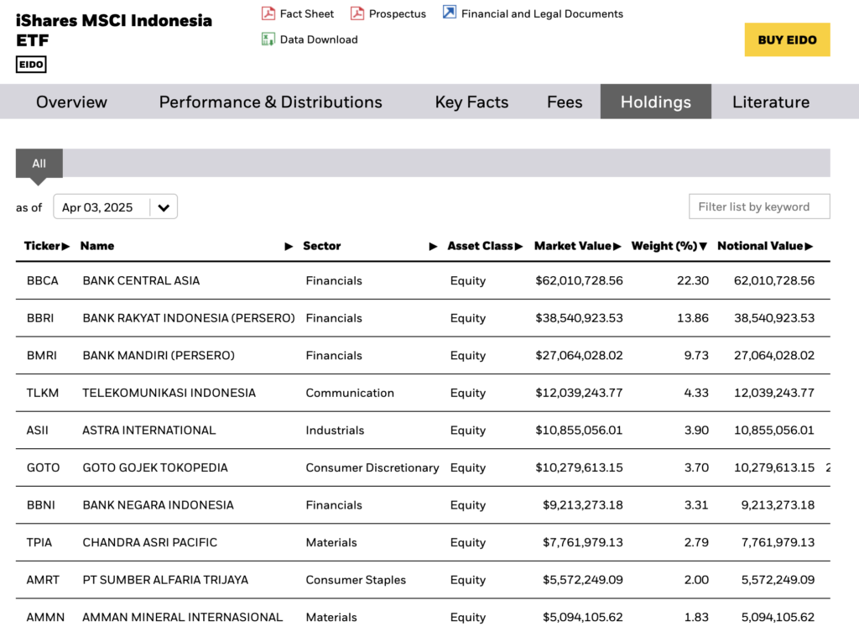This screenshot has width=859, height=637.
Task: Click ASII ticker cell
Action: pos(37,431)
